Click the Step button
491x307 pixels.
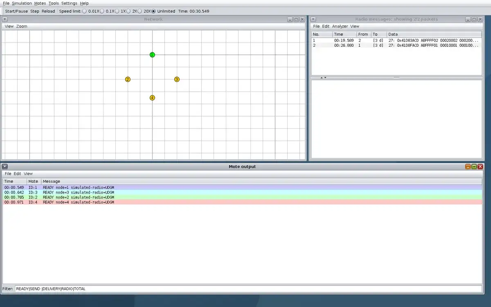(x=35, y=11)
